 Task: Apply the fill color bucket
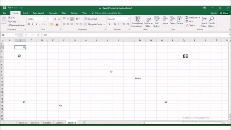[51, 24]
